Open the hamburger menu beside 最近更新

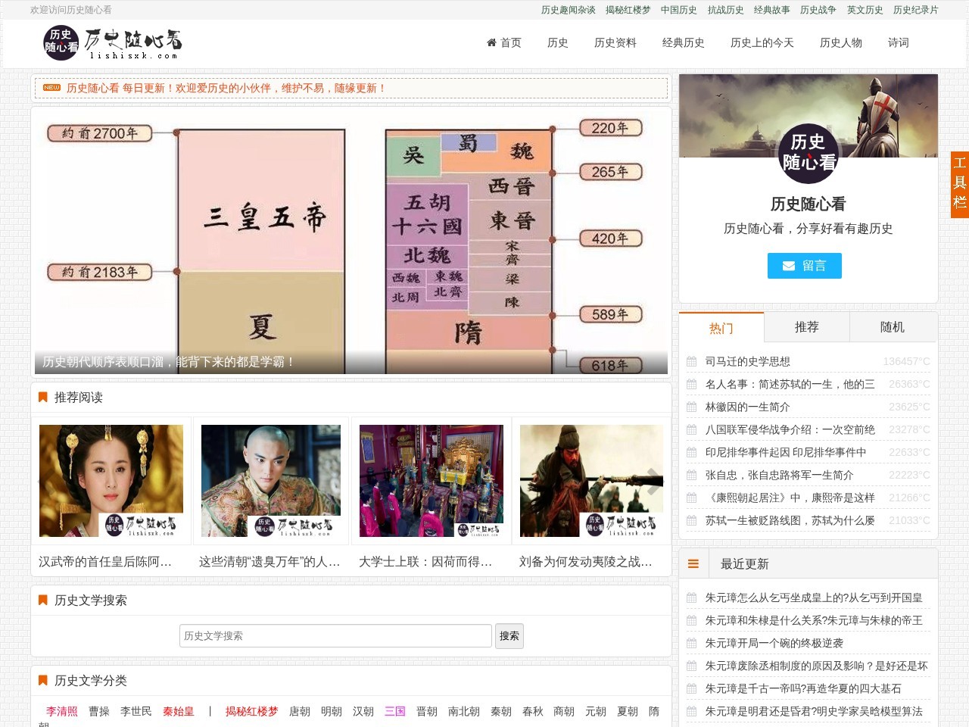pos(693,563)
